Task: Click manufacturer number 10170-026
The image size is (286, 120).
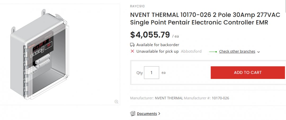Action: click(220, 98)
